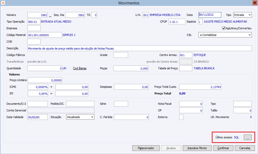Click the Código Material field 001.001.000005

coord(45,35)
